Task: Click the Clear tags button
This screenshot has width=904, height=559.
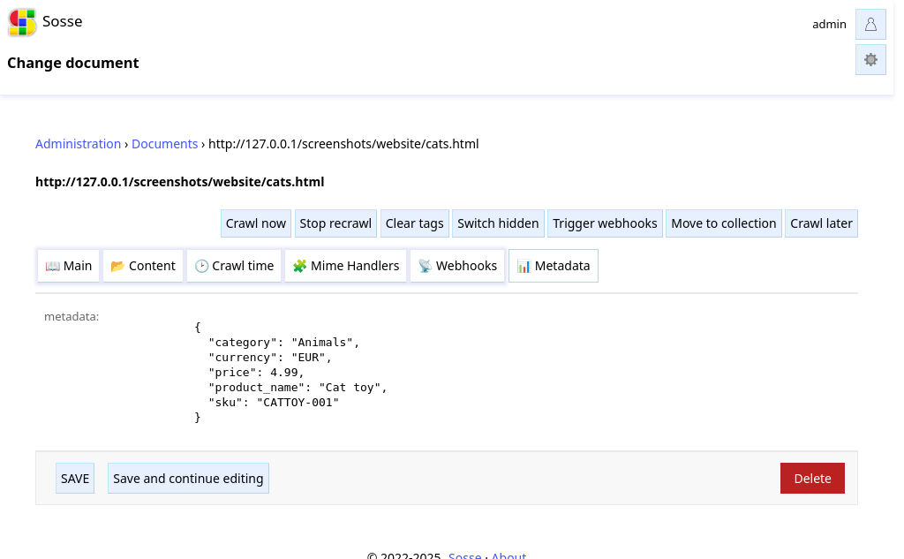Action: point(415,223)
